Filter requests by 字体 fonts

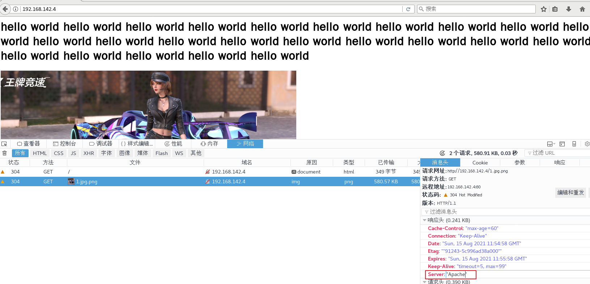106,153
